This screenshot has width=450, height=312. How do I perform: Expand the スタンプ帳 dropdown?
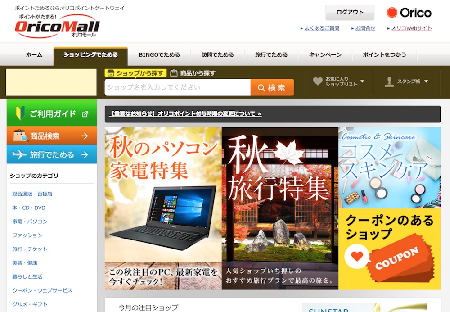426,81
